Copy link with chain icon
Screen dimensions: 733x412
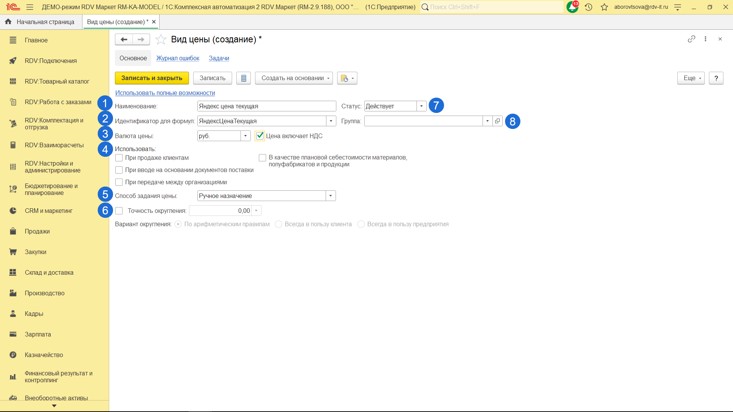tap(691, 39)
